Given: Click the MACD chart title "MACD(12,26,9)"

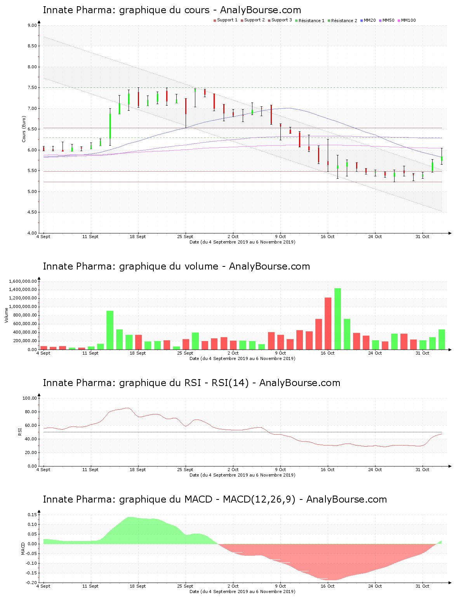Looking at the screenshot, I should click(x=259, y=499).
